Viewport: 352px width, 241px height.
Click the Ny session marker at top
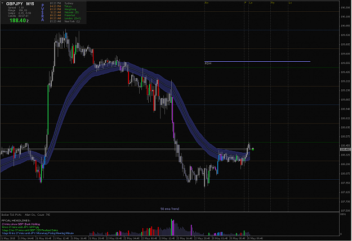click(x=273, y=3)
